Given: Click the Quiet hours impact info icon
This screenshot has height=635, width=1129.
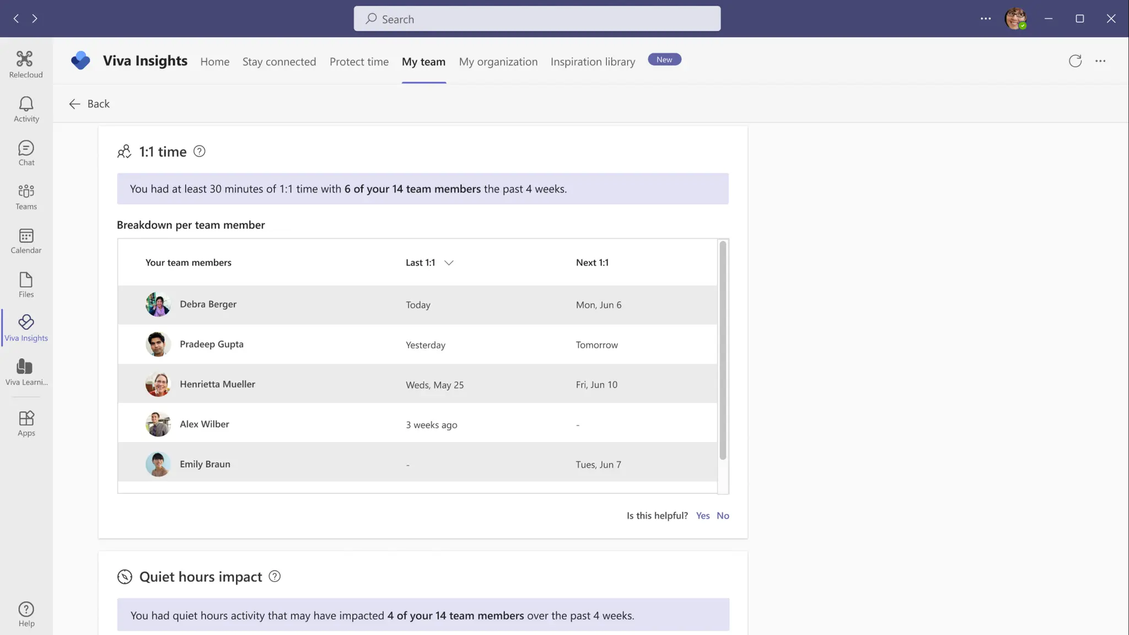Looking at the screenshot, I should pyautogui.click(x=275, y=577).
